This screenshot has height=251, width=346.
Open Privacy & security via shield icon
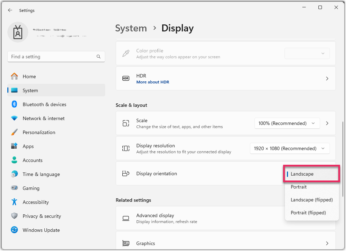pyautogui.click(x=14, y=216)
